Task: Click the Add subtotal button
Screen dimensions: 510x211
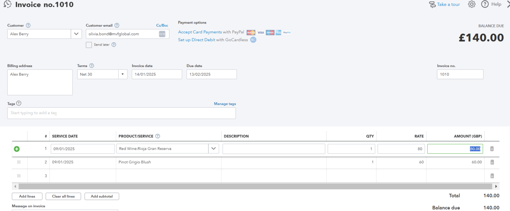Action: (102, 196)
